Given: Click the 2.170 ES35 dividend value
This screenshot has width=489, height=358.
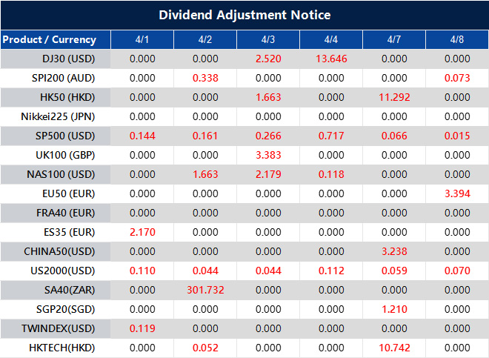Looking at the screenshot, I should [x=142, y=232].
